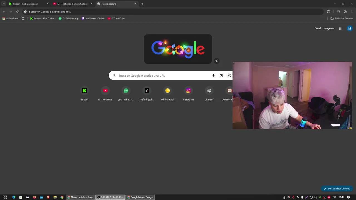Open Chrome profile icon in toolbar
This screenshot has height=200, width=356.
pyautogui.click(x=345, y=12)
